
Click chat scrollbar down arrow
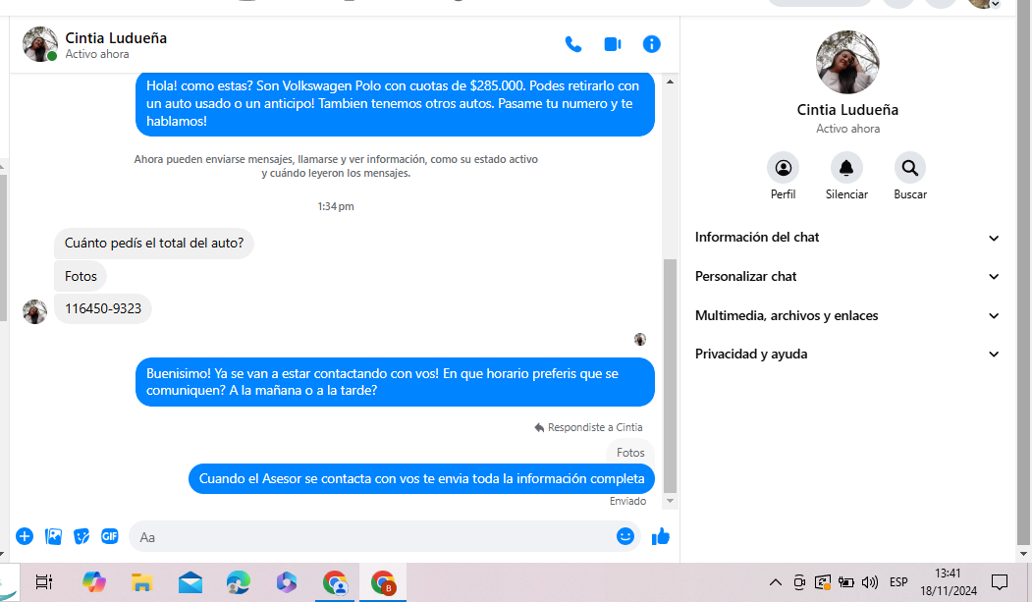coord(670,501)
